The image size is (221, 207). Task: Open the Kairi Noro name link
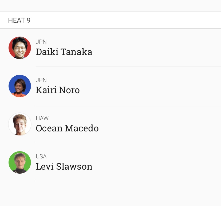58,90
